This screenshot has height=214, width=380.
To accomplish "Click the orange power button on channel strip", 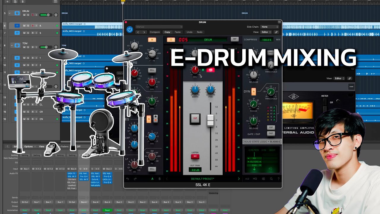I will (171, 40).
